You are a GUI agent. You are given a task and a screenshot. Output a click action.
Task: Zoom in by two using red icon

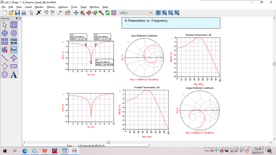[x=88, y=13]
